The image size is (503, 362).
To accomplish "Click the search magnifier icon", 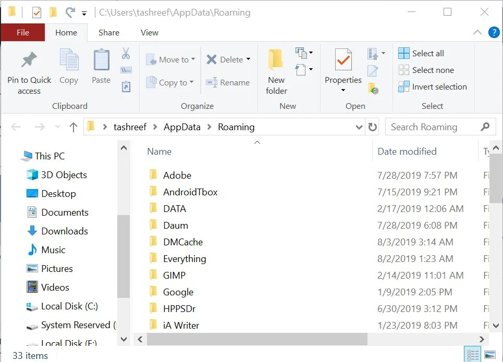I will coord(485,127).
